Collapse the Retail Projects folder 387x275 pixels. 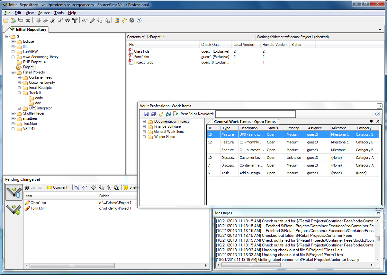[13, 72]
